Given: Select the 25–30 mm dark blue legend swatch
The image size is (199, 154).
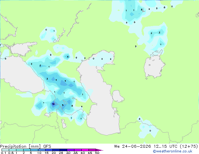Looking at the screenshot, I should click(63, 150).
